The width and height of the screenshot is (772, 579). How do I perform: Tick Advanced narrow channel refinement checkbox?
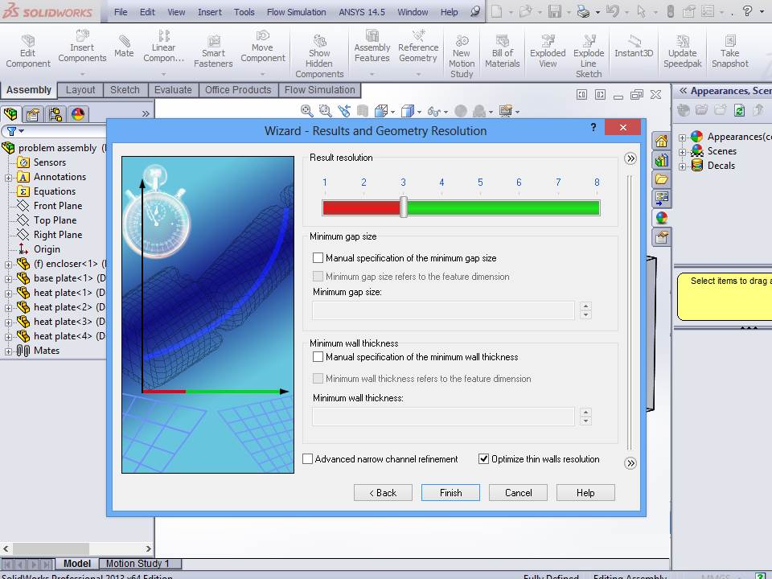[308, 459]
